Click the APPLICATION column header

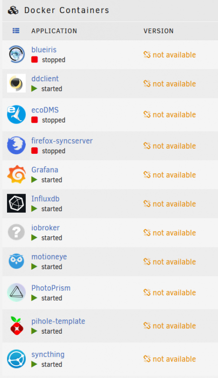coord(54,31)
